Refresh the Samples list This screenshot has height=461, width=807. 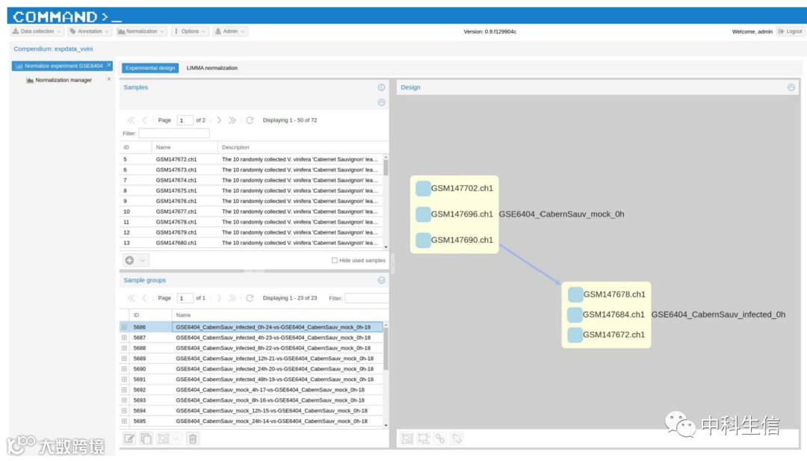pos(250,120)
